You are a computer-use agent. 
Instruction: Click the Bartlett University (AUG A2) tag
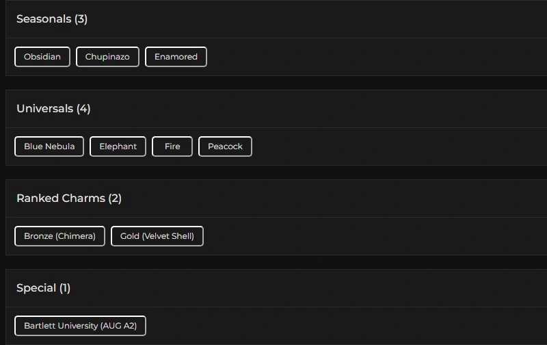click(x=80, y=326)
